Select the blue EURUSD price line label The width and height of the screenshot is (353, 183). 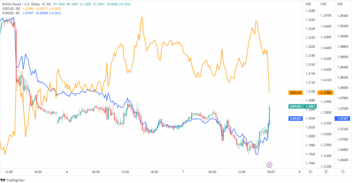tap(296, 119)
